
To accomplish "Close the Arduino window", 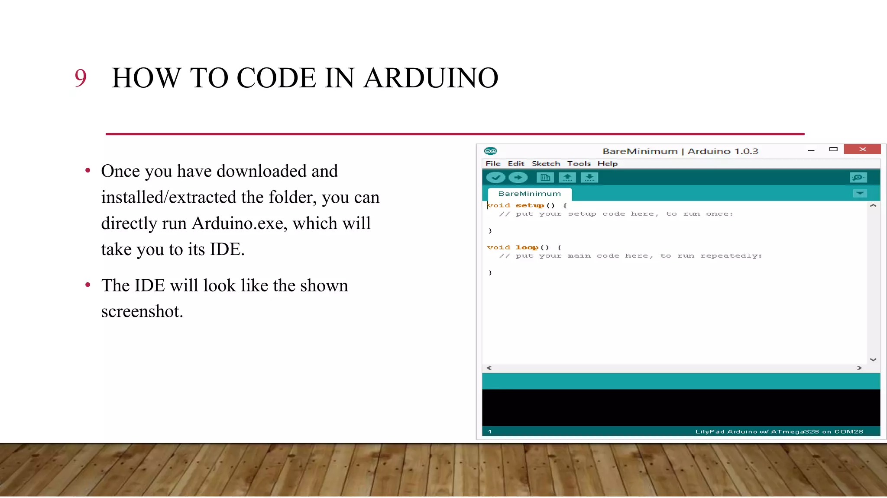I will click(862, 149).
